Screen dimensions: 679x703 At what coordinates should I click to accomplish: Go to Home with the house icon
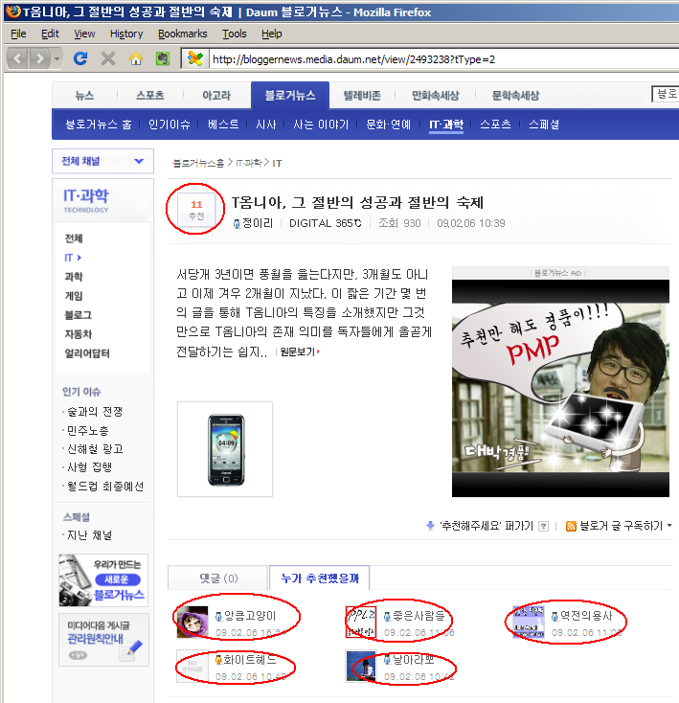136,58
